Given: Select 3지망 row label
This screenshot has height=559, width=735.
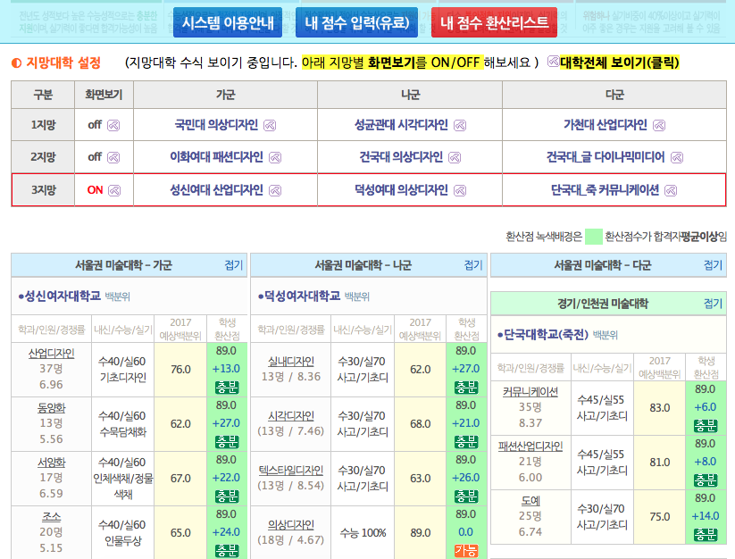Looking at the screenshot, I should point(43,190).
